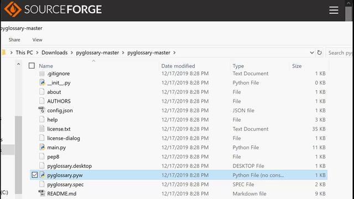This screenshot has height=199, width=354.
Task: Select the README.md file icon
Action: (x=42, y=193)
